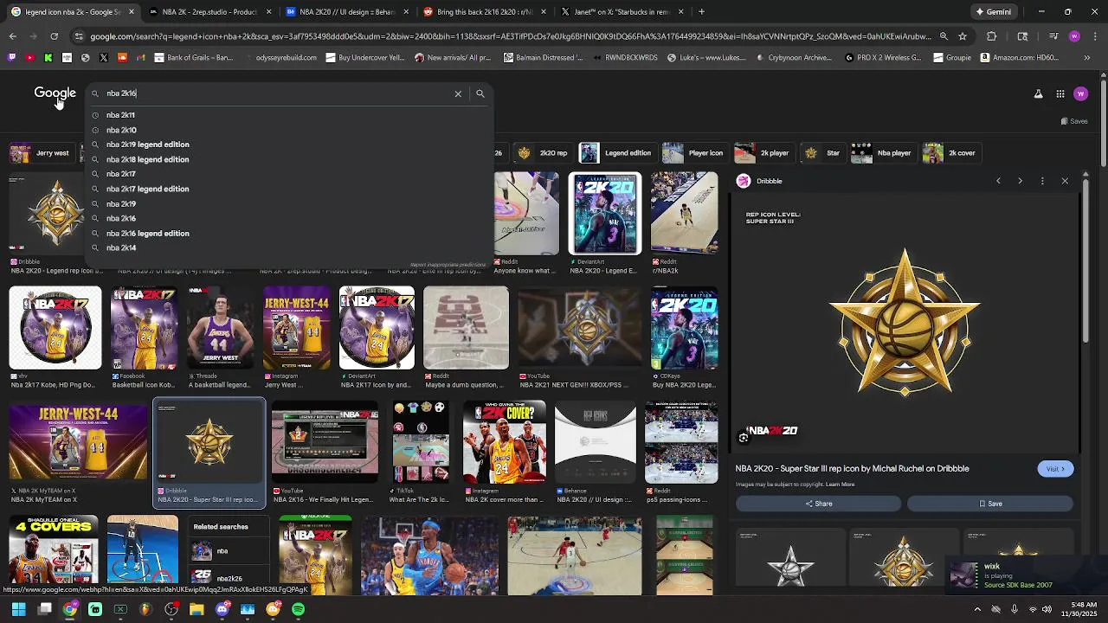Open Bank of Grails bookmark
Image resolution: width=1108 pixels, height=623 pixels.
click(193, 58)
